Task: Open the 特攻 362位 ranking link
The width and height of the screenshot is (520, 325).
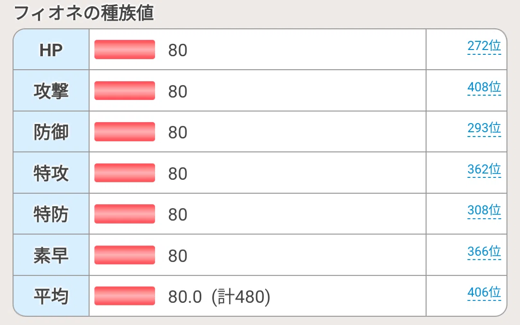Action: 484,169
